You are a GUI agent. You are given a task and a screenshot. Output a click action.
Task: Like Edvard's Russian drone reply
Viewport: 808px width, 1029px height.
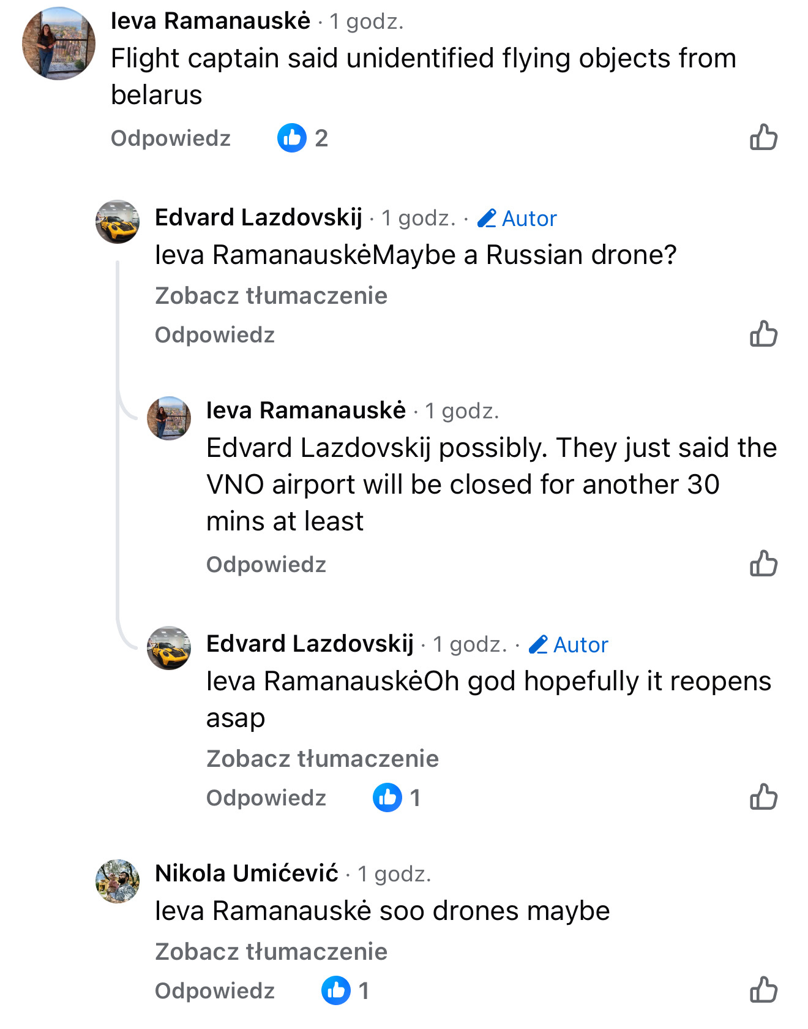tap(763, 334)
